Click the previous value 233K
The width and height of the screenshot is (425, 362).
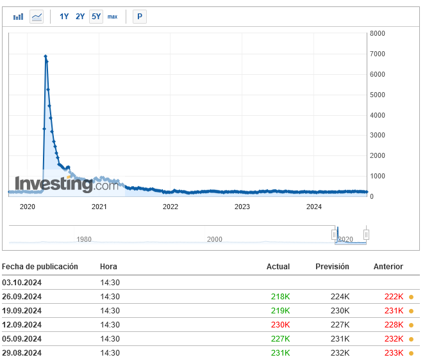coord(394,353)
